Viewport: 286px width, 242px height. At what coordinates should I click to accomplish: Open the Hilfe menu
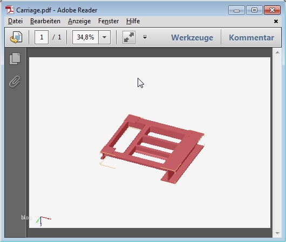pos(133,21)
